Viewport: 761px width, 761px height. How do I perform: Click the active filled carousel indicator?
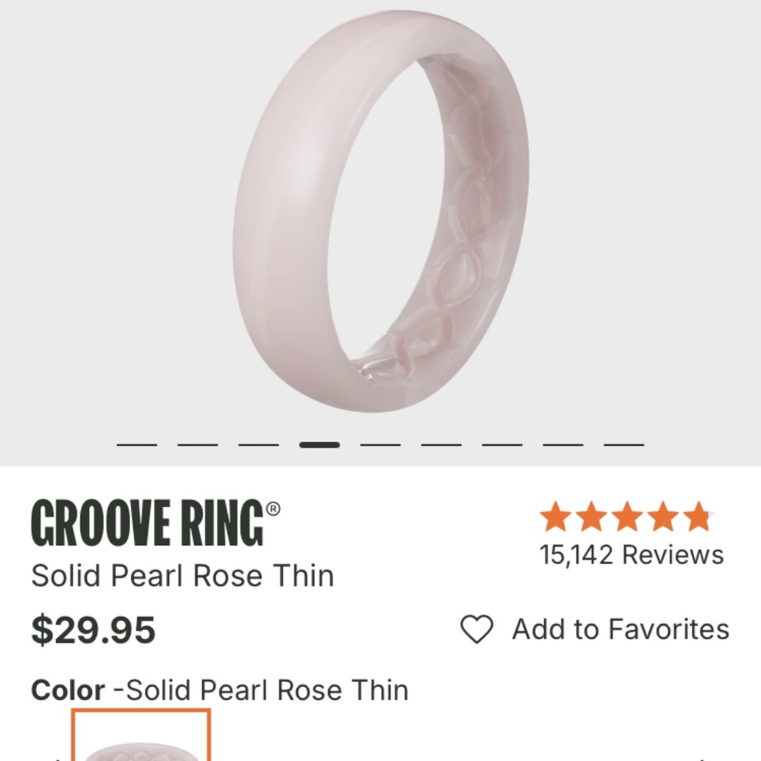tap(320, 445)
